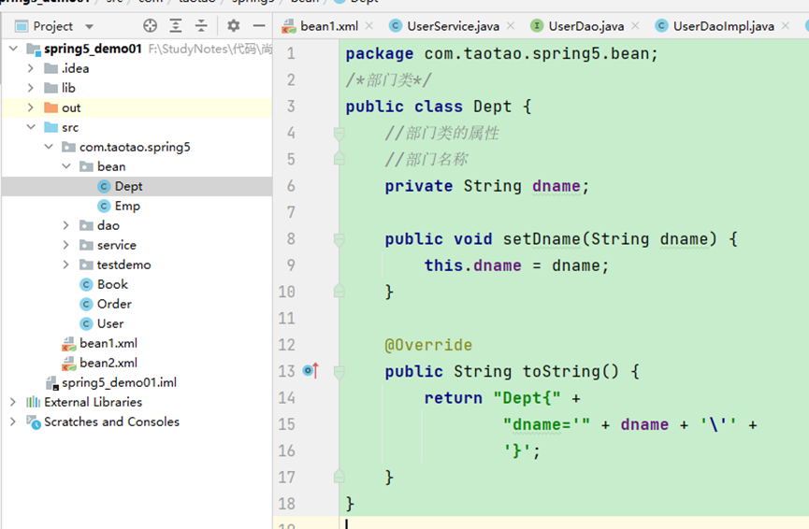Open the Book class file
Image resolution: width=809 pixels, height=529 pixels.
(112, 284)
